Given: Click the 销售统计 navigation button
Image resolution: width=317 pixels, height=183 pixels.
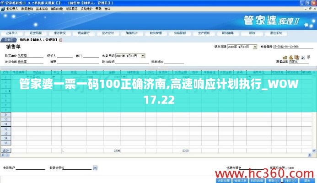Looking at the screenshot, I should coord(131,33).
